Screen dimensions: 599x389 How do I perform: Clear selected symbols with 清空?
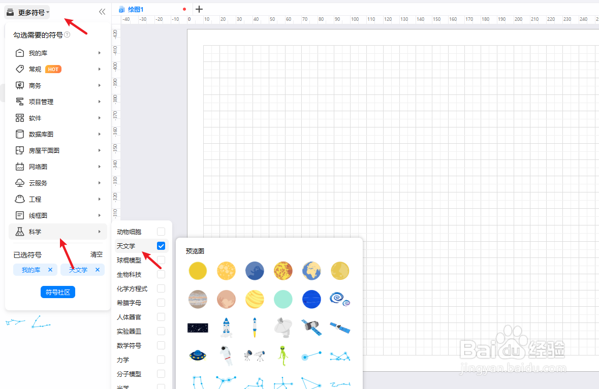(x=96, y=254)
